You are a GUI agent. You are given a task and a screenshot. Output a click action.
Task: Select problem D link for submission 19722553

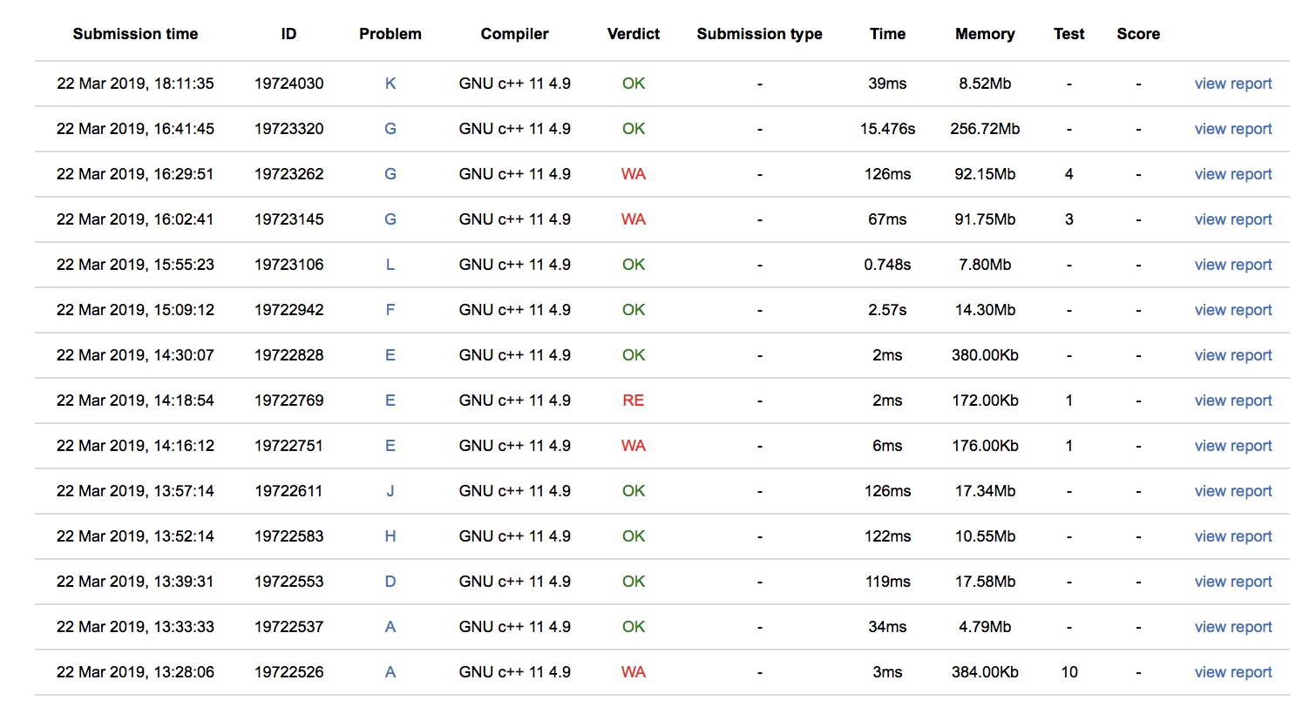(x=390, y=582)
